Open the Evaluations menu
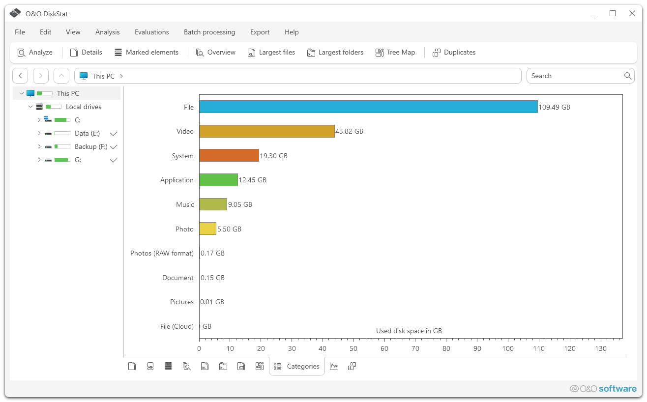Screen dimensions: 647x402 [x=152, y=32]
